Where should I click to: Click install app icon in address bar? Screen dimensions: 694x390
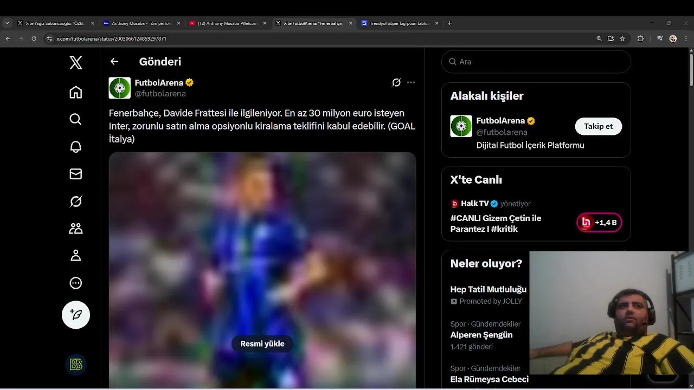point(611,38)
